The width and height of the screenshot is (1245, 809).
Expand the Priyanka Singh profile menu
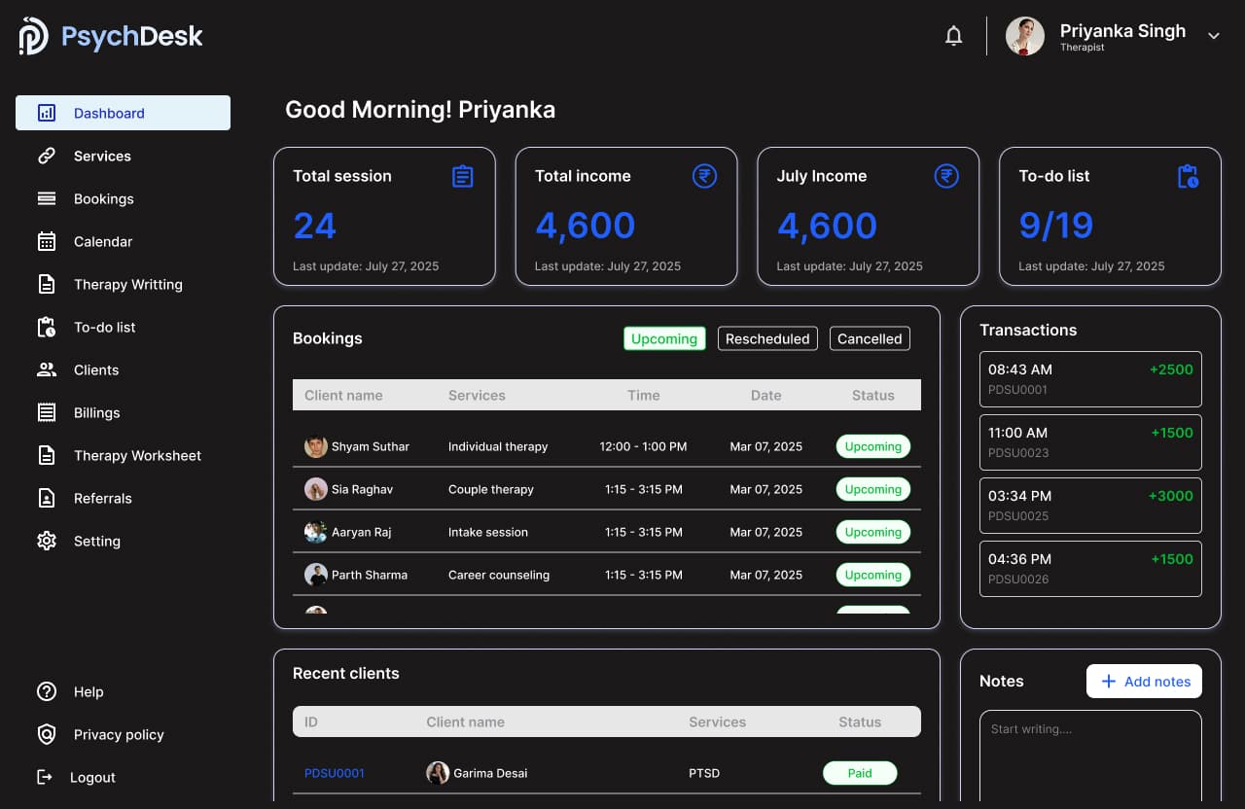(x=1213, y=35)
